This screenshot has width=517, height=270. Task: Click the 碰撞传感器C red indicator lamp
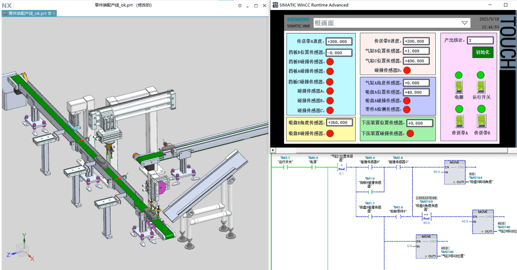tap(330, 110)
